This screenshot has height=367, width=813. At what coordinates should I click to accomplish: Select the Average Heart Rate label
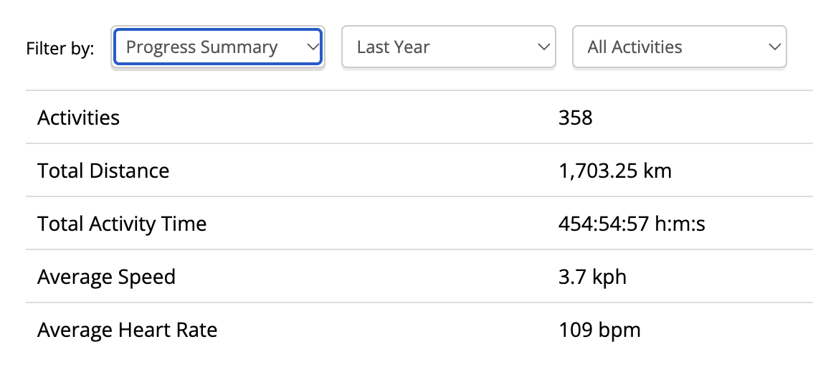pyautogui.click(x=127, y=330)
